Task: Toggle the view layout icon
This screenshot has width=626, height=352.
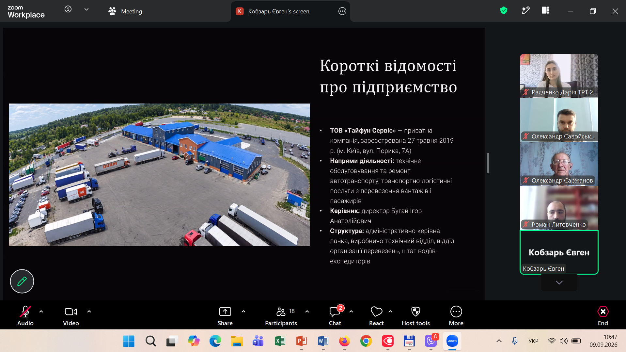Action: pos(545,10)
